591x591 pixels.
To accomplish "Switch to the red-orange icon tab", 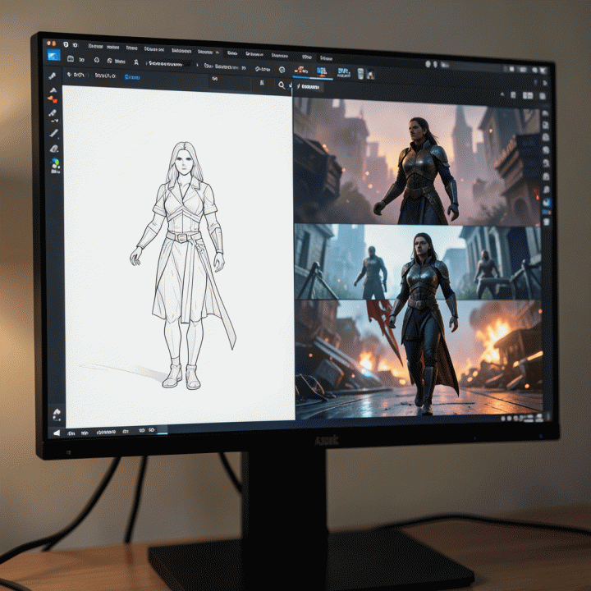I will (x=300, y=70).
